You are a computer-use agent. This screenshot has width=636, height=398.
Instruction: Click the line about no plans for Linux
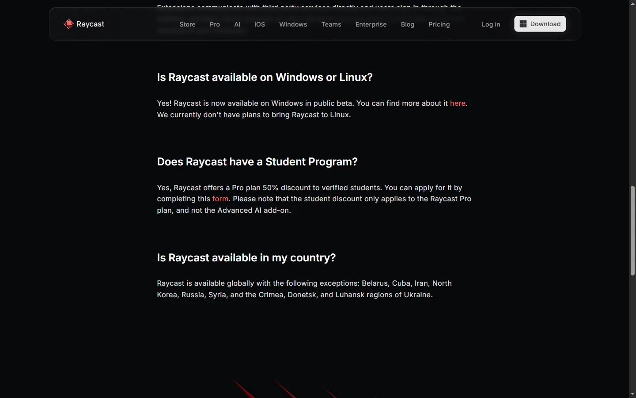254,115
